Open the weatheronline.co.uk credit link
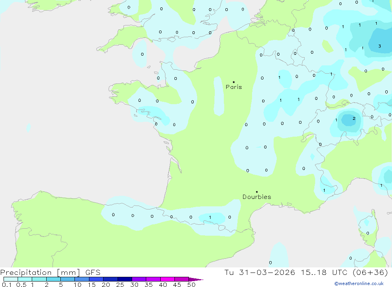This screenshot has height=287, width=392. tap(359, 283)
